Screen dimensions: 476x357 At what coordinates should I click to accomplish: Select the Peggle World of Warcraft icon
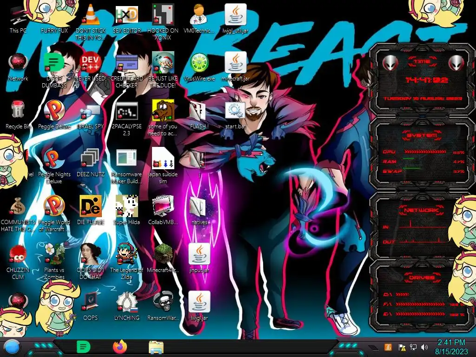point(54,206)
